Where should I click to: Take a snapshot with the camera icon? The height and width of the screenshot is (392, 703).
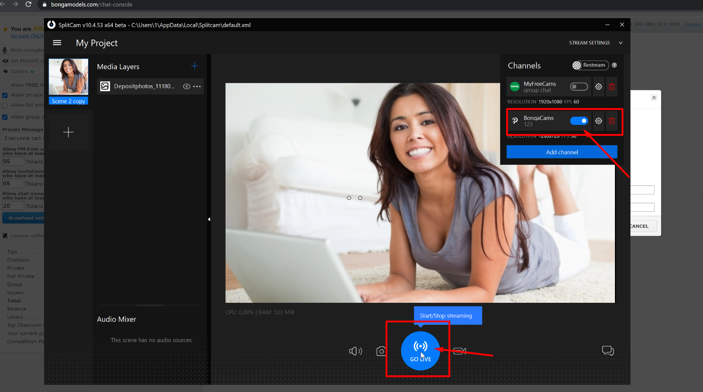[x=381, y=351]
